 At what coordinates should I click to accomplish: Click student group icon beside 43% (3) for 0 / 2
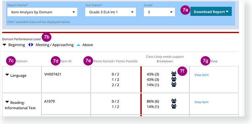[174, 74]
